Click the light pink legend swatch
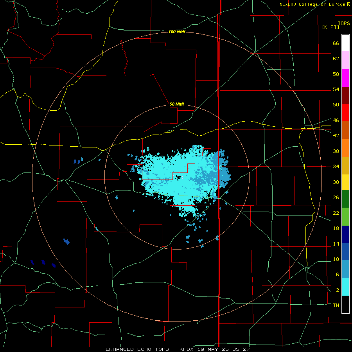The width and height of the screenshot is (352, 352). [x=345, y=60]
